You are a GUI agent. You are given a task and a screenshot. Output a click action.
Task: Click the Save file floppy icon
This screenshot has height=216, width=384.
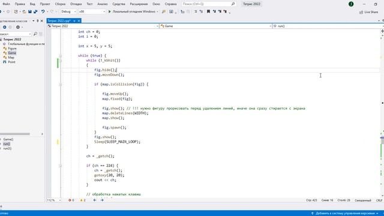(30, 11)
